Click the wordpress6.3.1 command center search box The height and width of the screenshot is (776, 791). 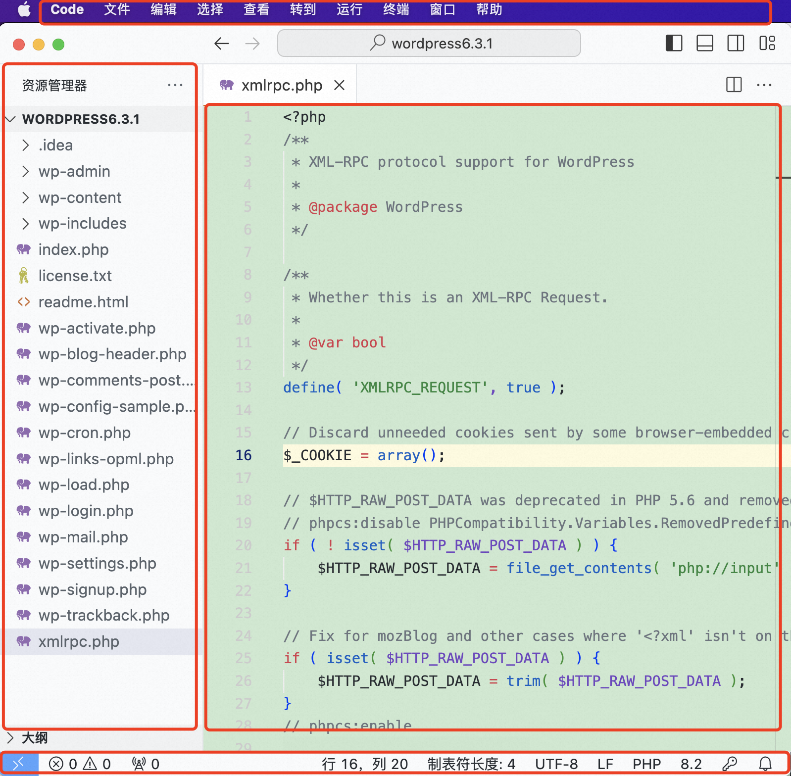coord(429,43)
